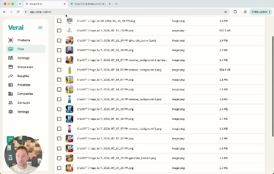The image size is (274, 174).
Task: Click 07_39_25 PM.png file name
Action: click(105, 168)
